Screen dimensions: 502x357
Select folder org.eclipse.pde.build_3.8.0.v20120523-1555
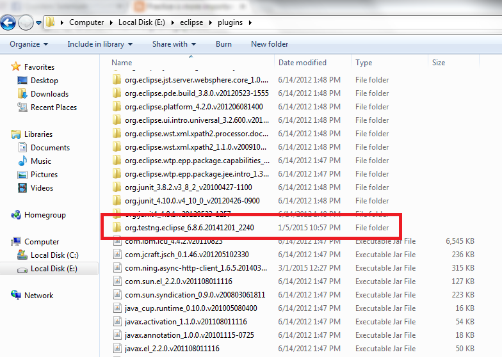click(197, 93)
